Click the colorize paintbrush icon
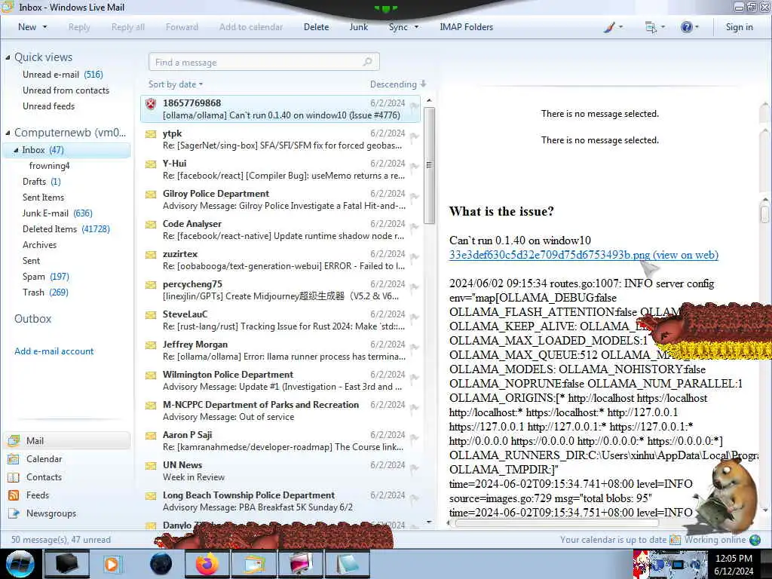772x579 pixels. pyautogui.click(x=609, y=27)
